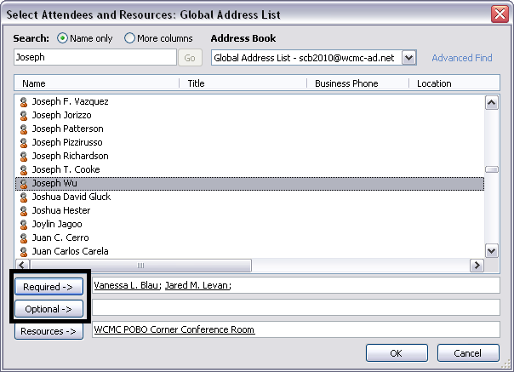The height and width of the screenshot is (372, 514).
Task: Open the Advanced Find link
Action: 462,58
